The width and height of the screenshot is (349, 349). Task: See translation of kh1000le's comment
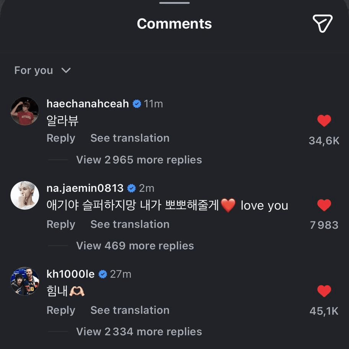130,310
